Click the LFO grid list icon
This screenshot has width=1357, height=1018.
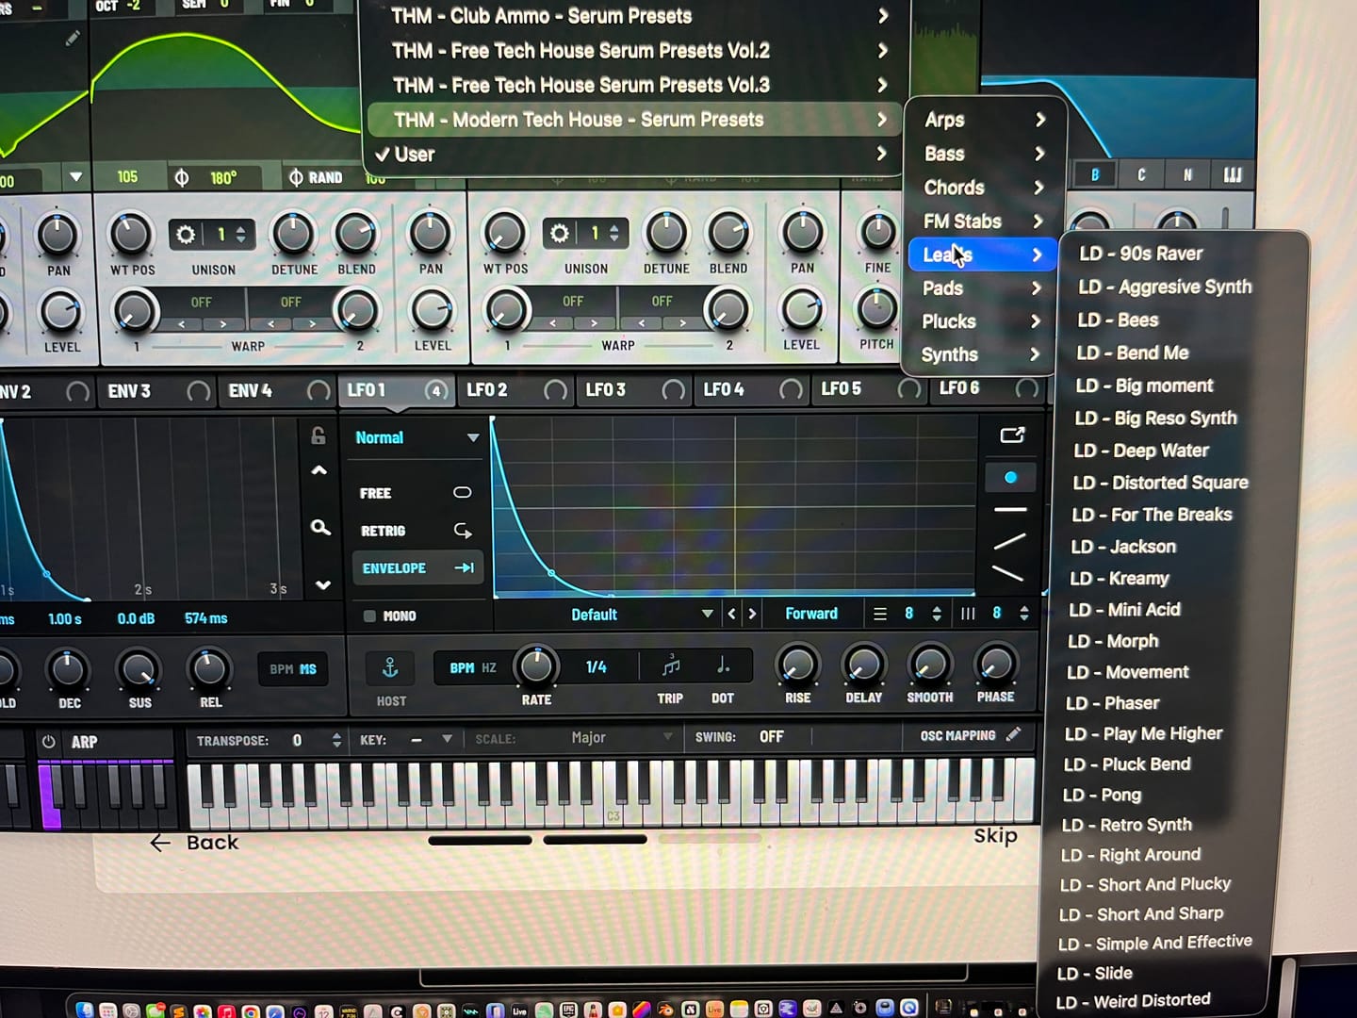pyautogui.click(x=880, y=614)
